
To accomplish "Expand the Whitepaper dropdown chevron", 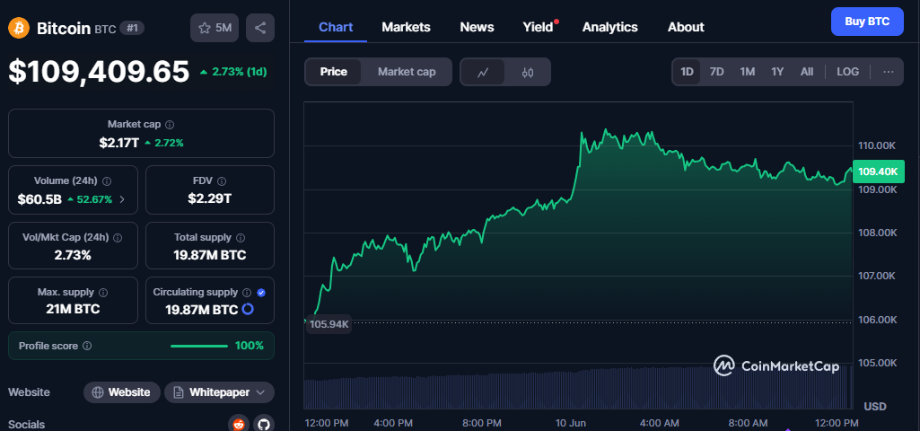I will [261, 392].
